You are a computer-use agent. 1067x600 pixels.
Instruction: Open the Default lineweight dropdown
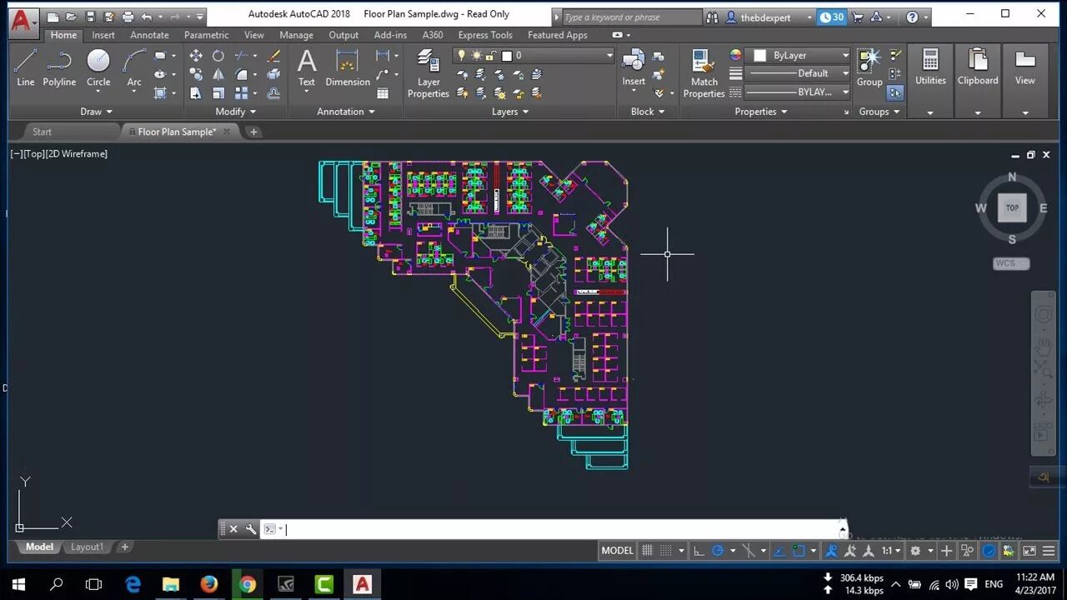799,73
